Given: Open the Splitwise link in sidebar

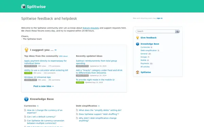Looking at the screenshot, I should pos(146,72).
